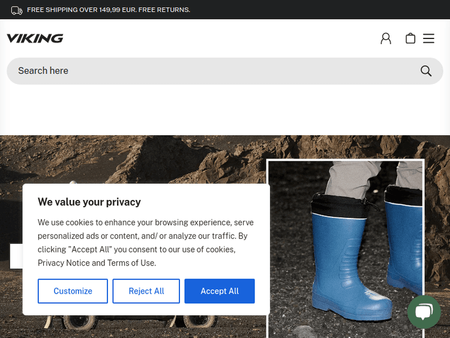Viewport: 450px width, 338px height.
Task: Open the user account icon
Action: click(386, 38)
